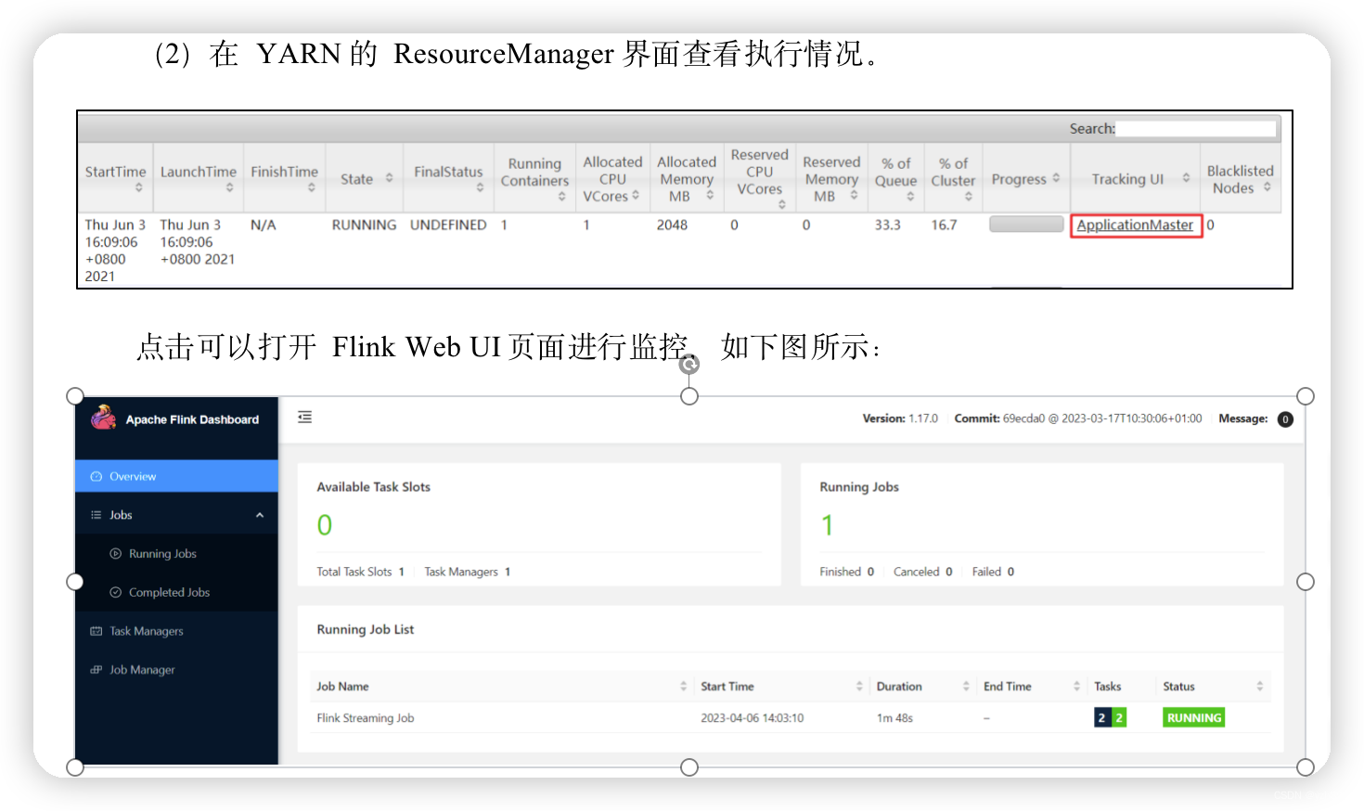Sort by Tracking UI column arrows
Viewport: 1364px width, 811px height.
pos(1186,177)
